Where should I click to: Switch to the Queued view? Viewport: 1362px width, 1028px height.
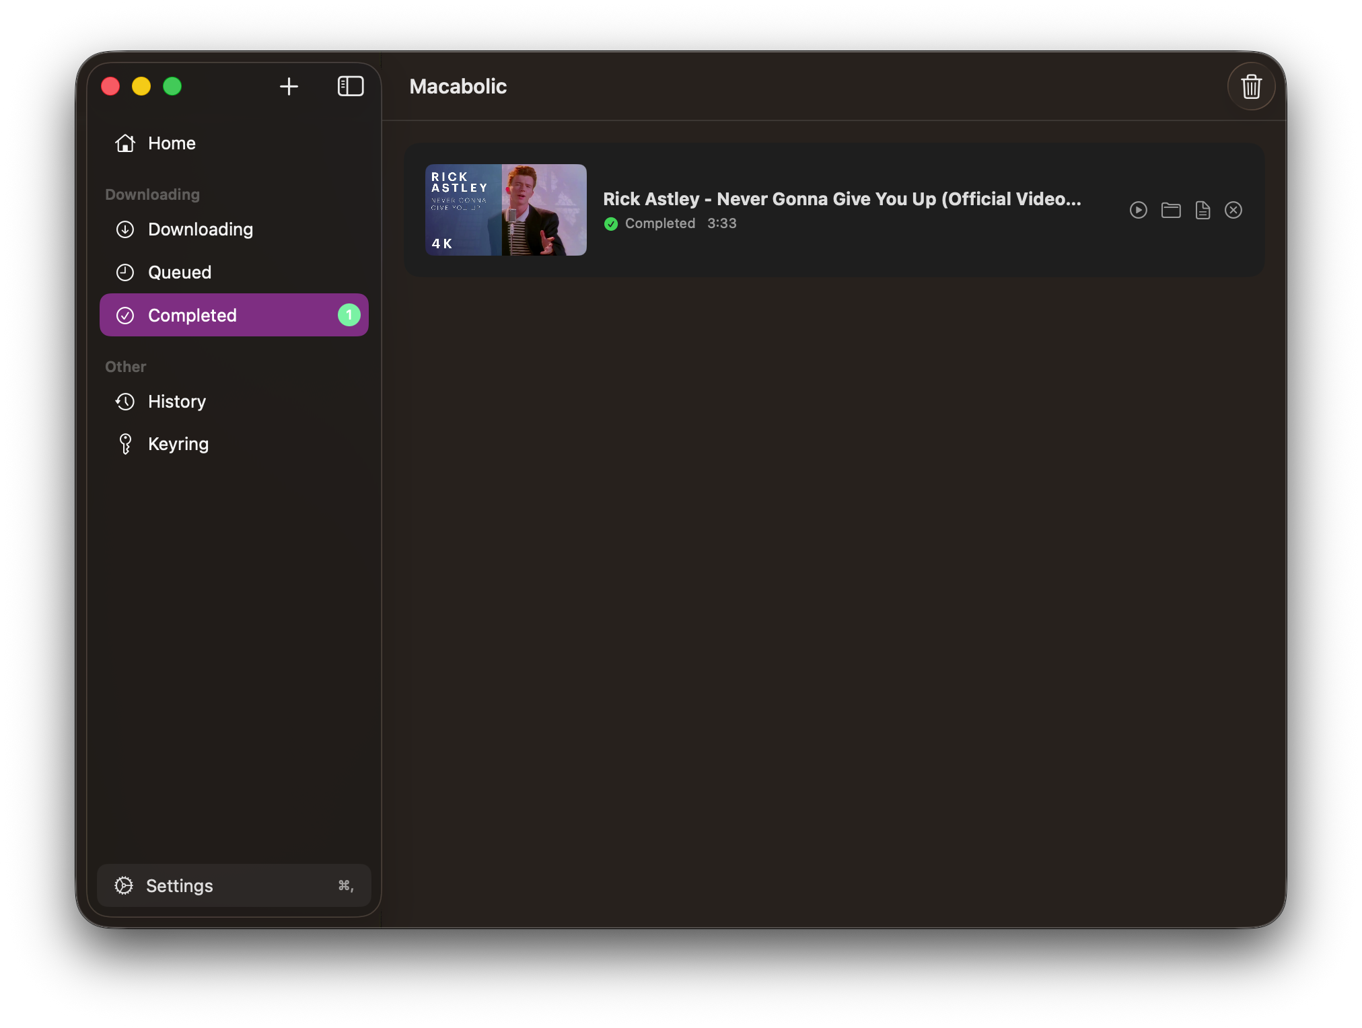(x=179, y=272)
